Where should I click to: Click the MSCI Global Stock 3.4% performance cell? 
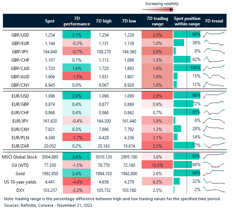pyautogui.click(x=76, y=157)
